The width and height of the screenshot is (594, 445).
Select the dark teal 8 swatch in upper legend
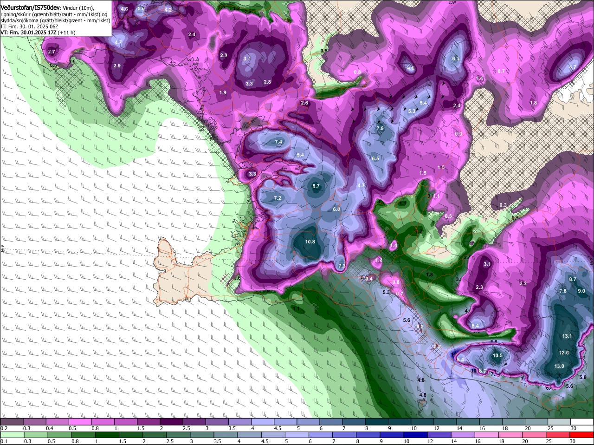(377, 422)
